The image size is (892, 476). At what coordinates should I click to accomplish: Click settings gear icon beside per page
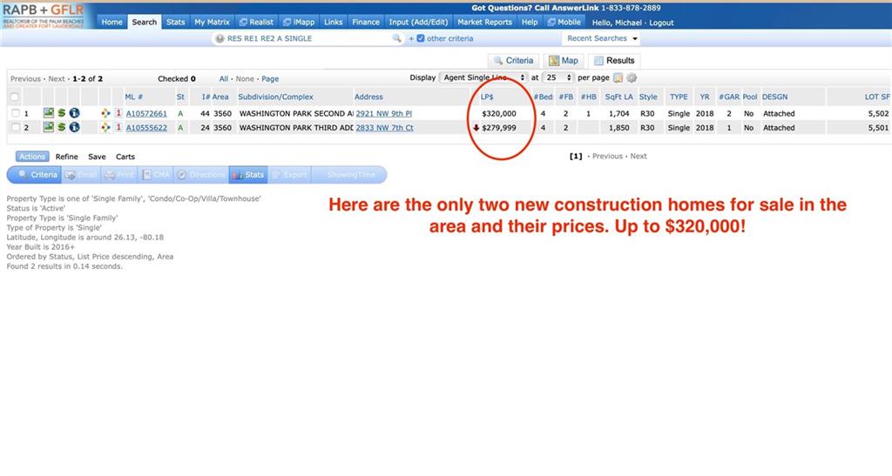[x=632, y=77]
